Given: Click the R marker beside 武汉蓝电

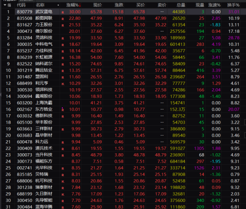Looking at the screenshot, I should [63, 12].
